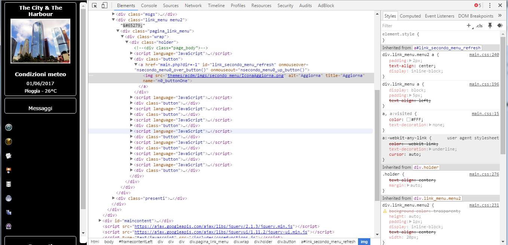Click Inherited from a#link_secondo_menu_refresh link

(x=447, y=48)
